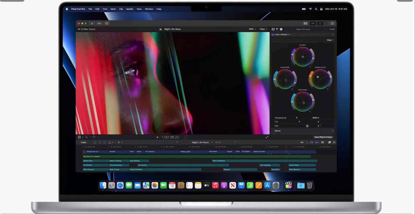Image resolution: width=415 pixels, height=214 pixels.
Task: Open the timeline Index button
Action: tap(83, 142)
